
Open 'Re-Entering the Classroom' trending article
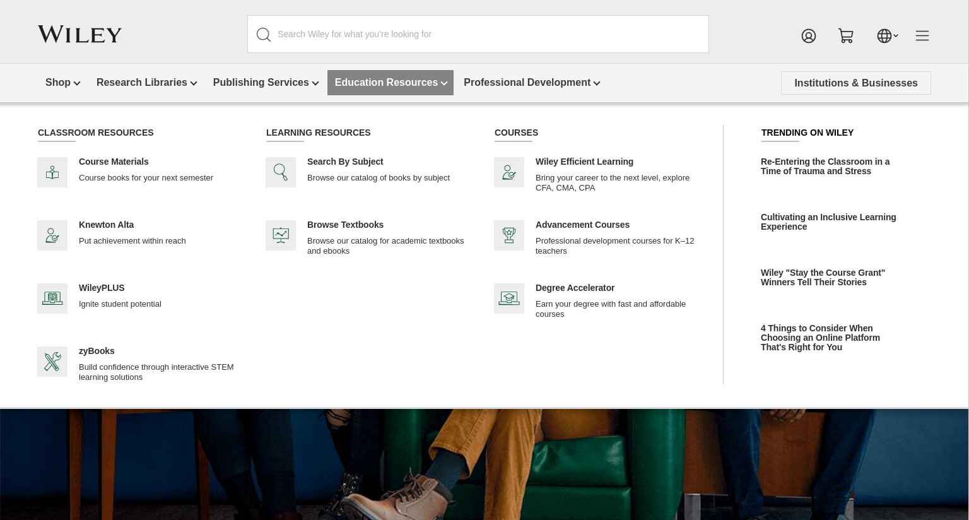point(825,167)
